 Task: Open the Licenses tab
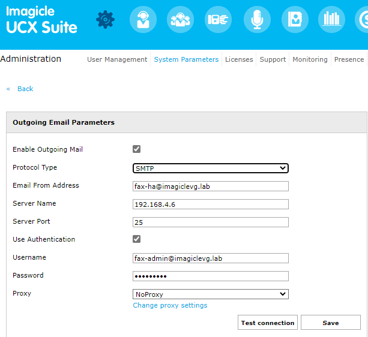point(239,59)
